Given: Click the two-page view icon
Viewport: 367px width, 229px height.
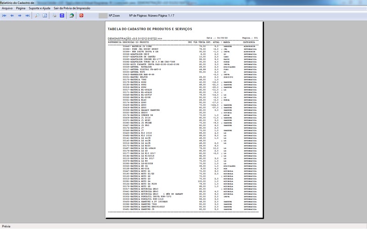Looking at the screenshot, I should click(x=44, y=16).
